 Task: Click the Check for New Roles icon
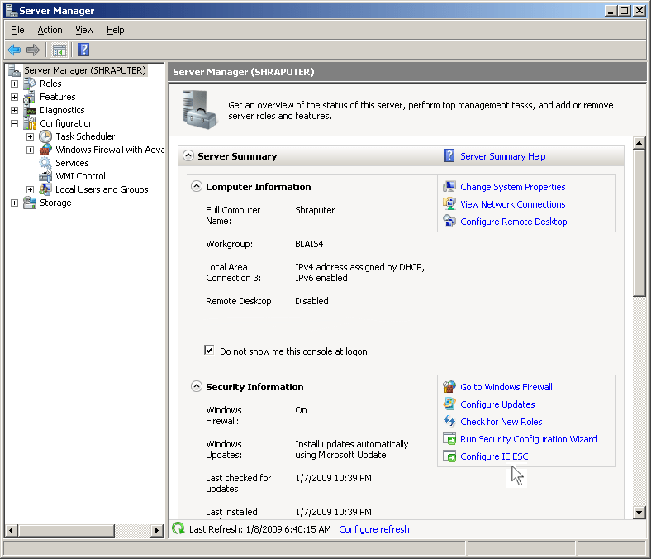coord(449,421)
